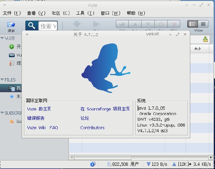Click into the search input field
The image size is (215, 169).
[48, 26]
